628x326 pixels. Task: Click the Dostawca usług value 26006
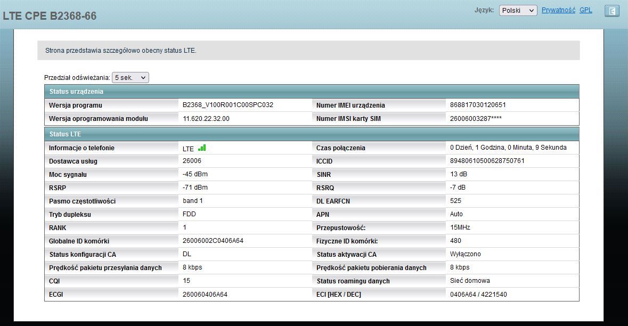coord(192,160)
